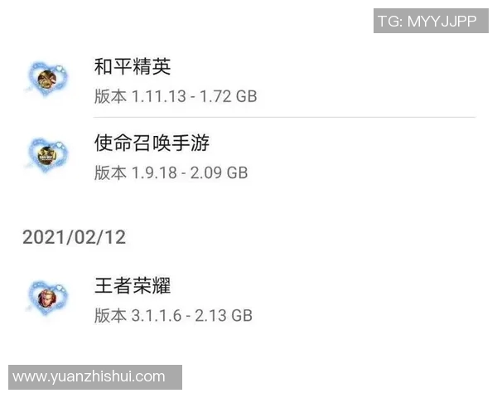Select the small white heart on 王者荣耀 icon frame
This screenshot has height=398, width=497.
tap(60, 288)
